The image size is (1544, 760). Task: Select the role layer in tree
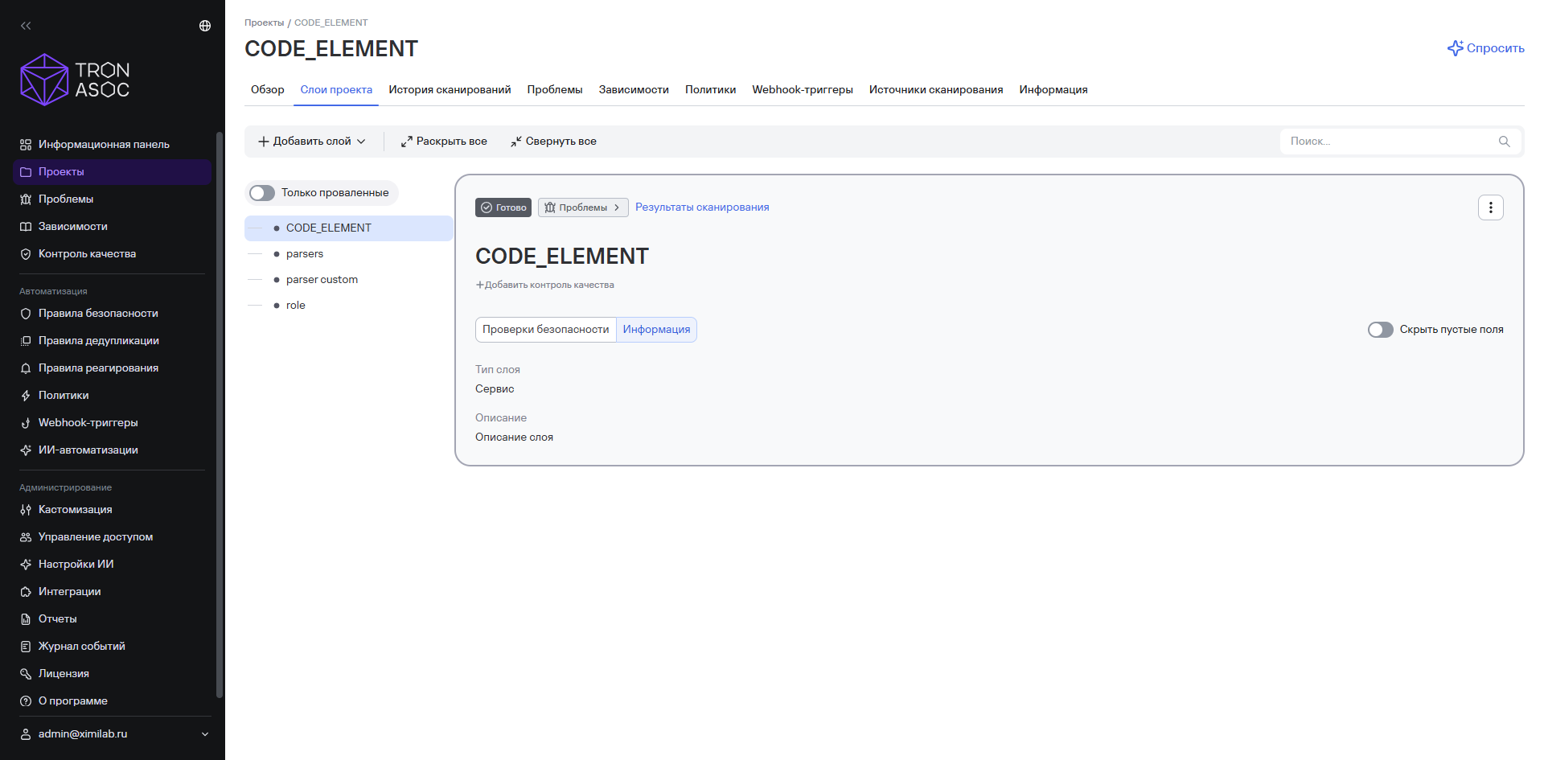tap(349, 306)
